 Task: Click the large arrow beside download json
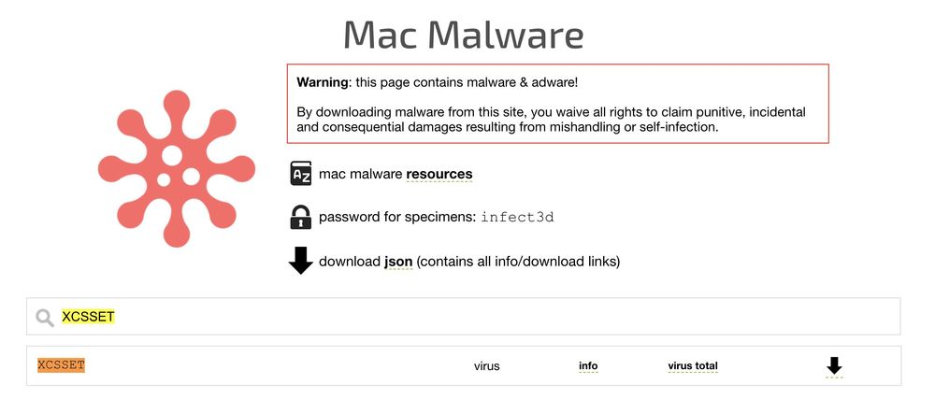pyautogui.click(x=300, y=261)
